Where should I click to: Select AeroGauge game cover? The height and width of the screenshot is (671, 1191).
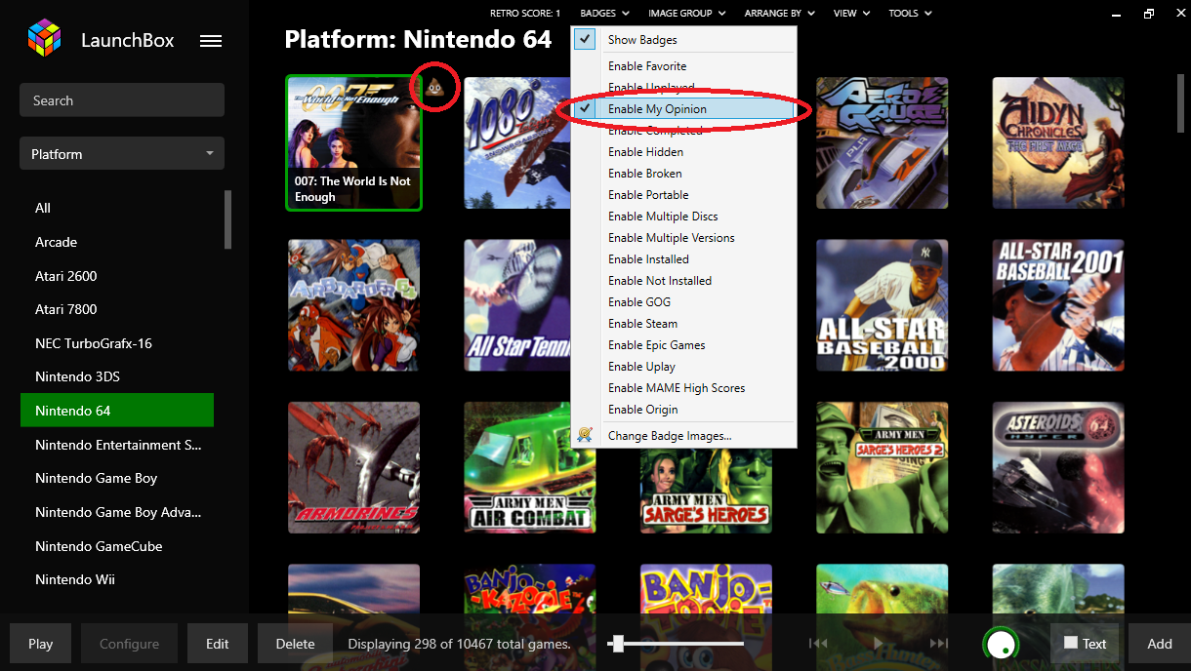[x=882, y=143]
